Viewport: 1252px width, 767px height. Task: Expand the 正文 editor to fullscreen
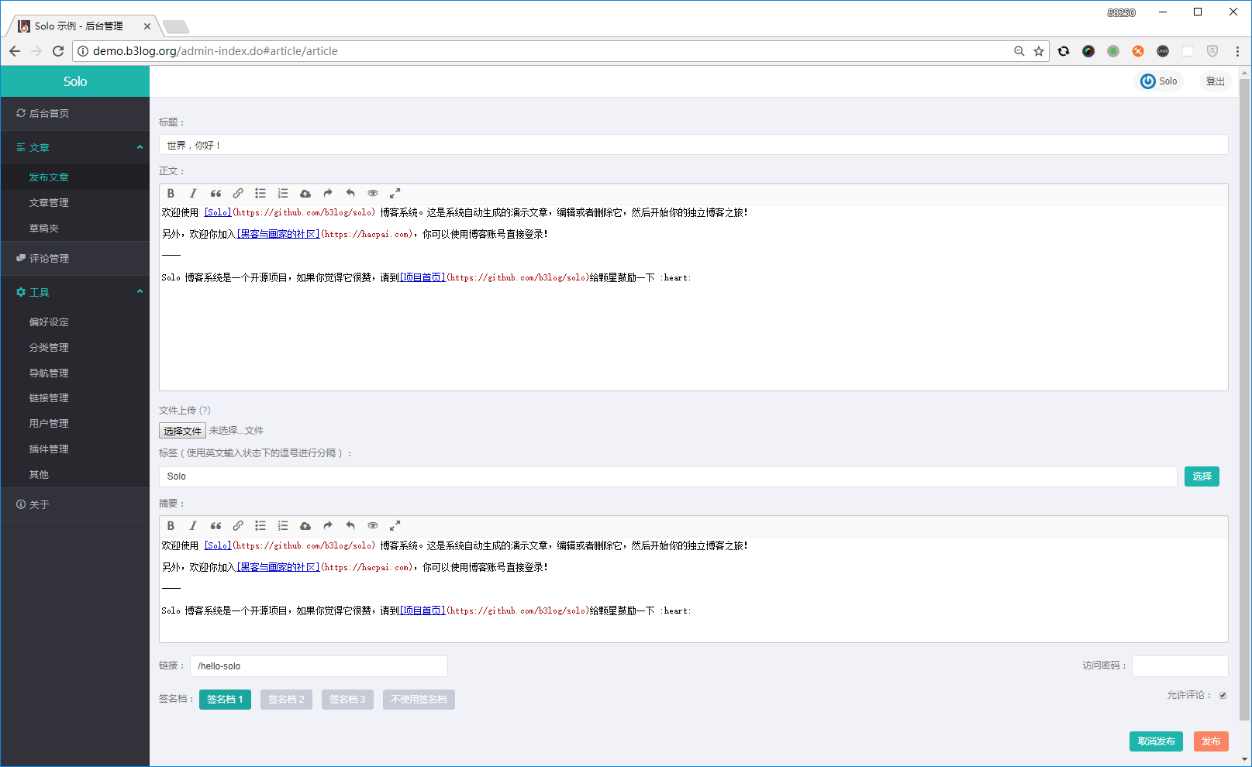click(x=395, y=194)
